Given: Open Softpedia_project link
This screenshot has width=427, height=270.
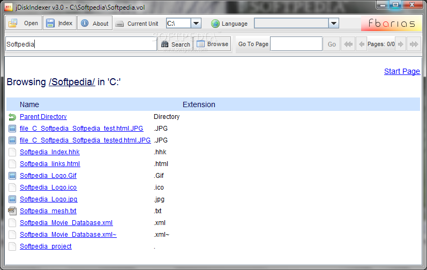Looking at the screenshot, I should coord(46,246).
